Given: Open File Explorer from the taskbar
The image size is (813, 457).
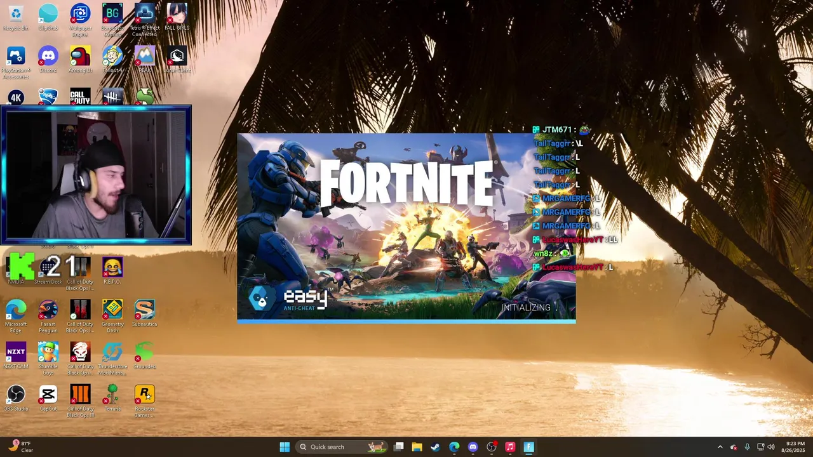Looking at the screenshot, I should (x=417, y=447).
